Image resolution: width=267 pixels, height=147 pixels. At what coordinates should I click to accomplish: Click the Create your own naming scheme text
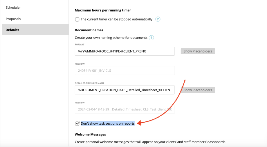click(x=111, y=38)
